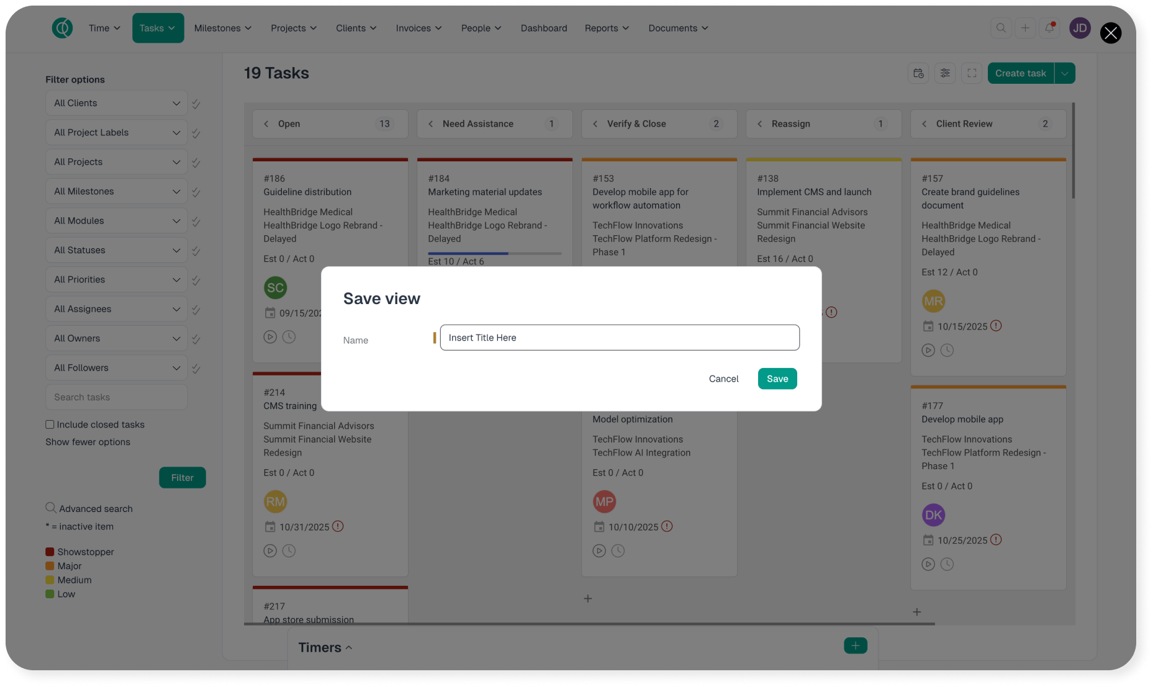Open the notifications bell icon
This screenshot has width=1153, height=687.
1049,28
